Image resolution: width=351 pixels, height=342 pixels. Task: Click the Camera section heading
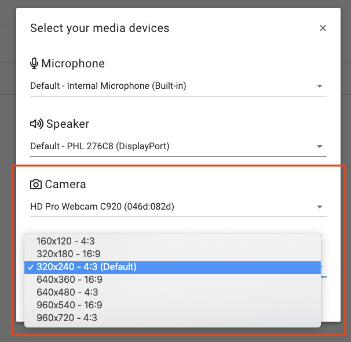click(65, 184)
